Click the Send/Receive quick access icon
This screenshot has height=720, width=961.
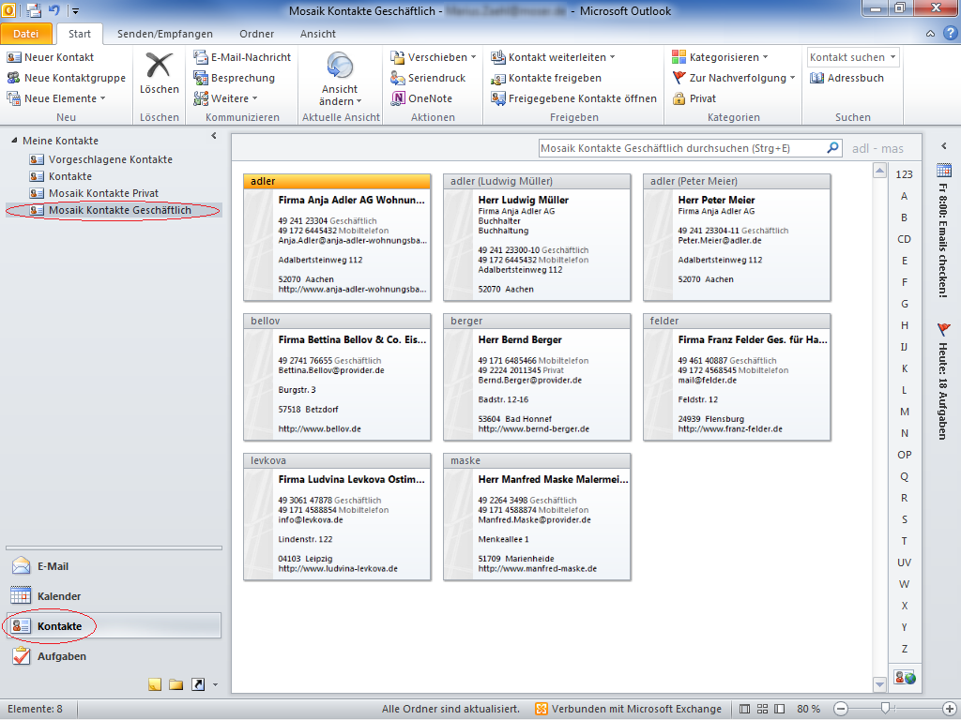tap(34, 10)
